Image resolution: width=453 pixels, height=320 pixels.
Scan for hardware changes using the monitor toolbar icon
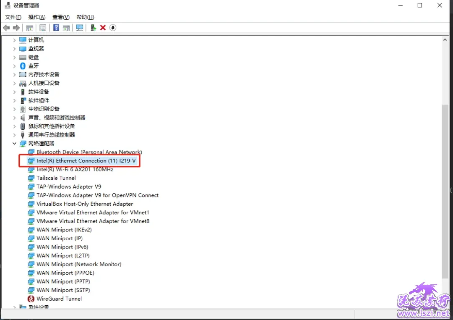click(x=79, y=28)
